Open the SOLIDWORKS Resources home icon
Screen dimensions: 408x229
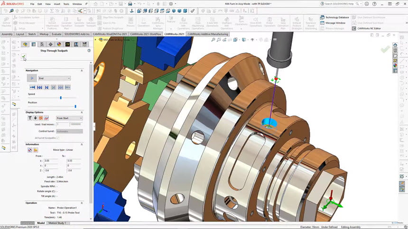coord(395,45)
